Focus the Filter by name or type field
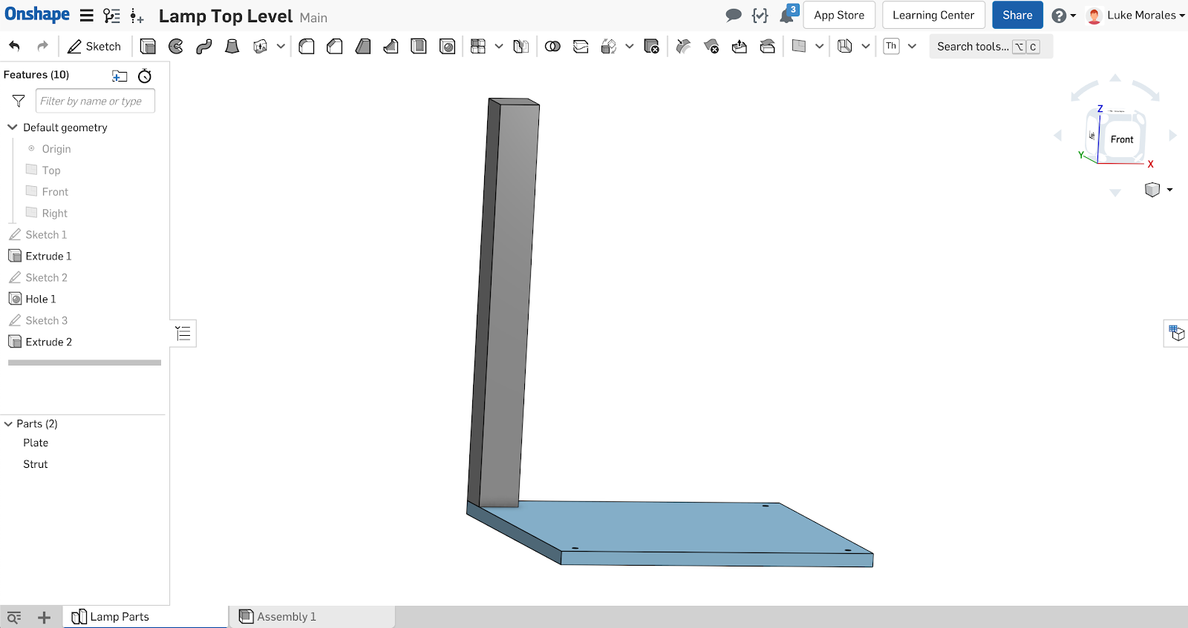The image size is (1188, 628). click(x=95, y=101)
